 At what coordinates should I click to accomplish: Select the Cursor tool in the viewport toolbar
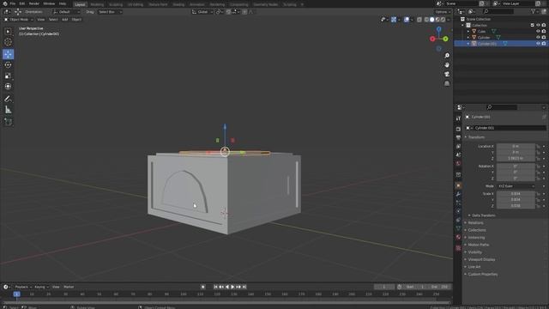[x=8, y=42]
